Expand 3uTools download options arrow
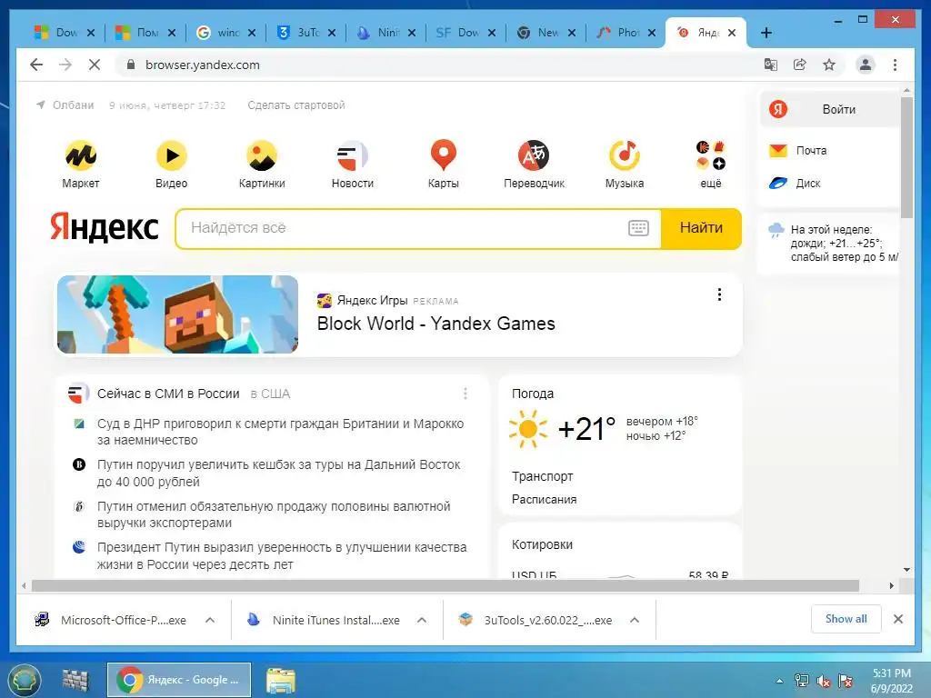Viewport: 931px width, 698px height. click(634, 620)
